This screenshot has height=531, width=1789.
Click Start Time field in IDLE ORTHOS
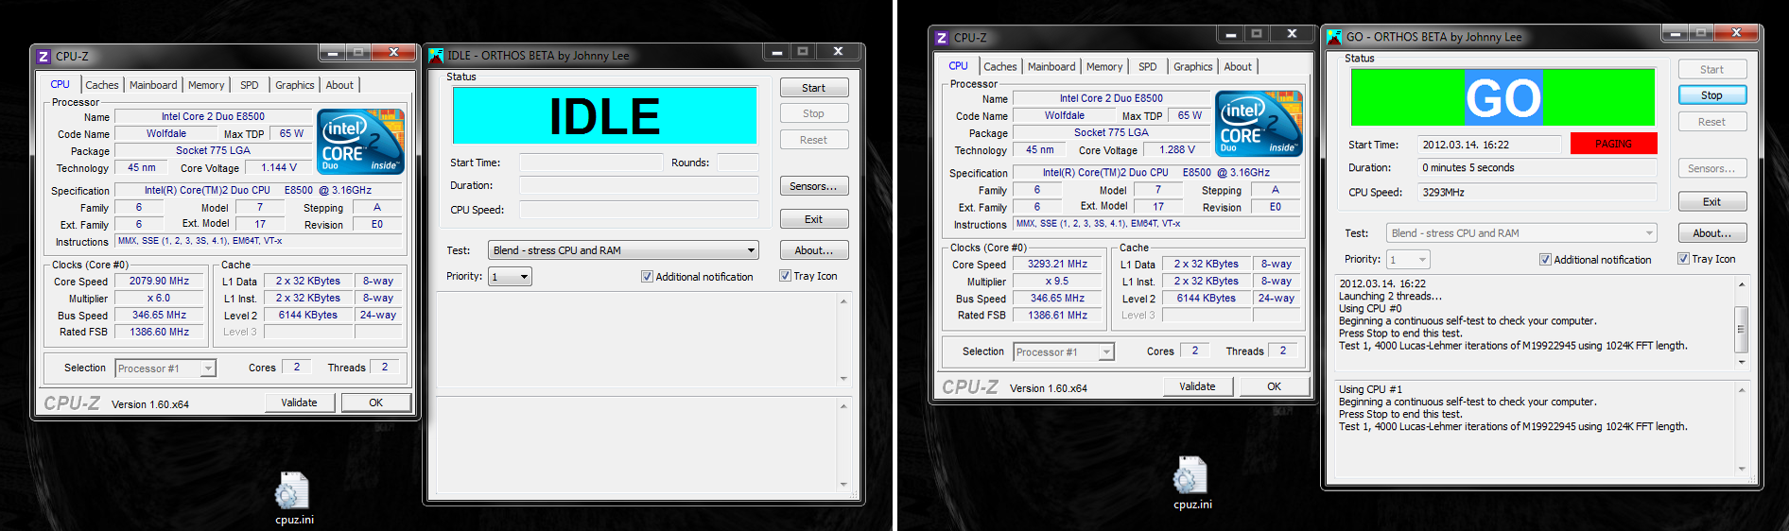pyautogui.click(x=591, y=163)
